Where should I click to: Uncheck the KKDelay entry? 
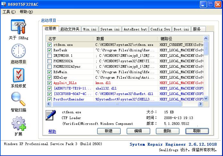point(49,77)
